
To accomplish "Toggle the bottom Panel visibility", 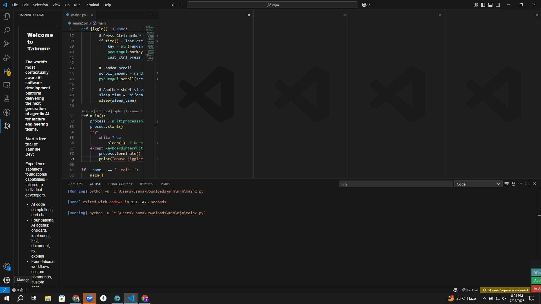I will (x=490, y=5).
